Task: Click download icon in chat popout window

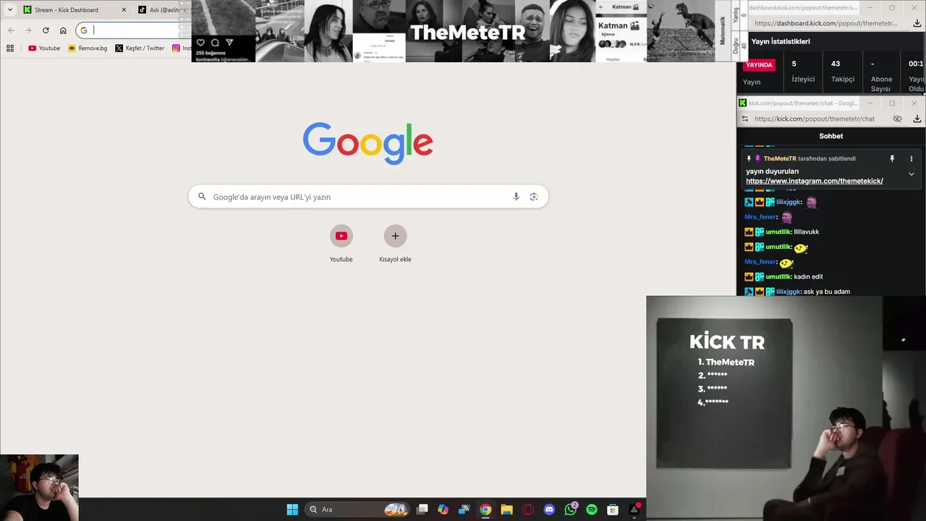Action: point(917,119)
